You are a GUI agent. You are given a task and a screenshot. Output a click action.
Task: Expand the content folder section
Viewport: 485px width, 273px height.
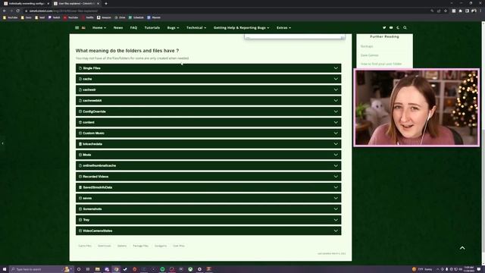pyautogui.click(x=208, y=122)
